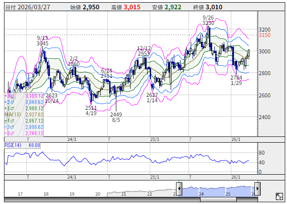Jump to year 21 in the navigator timeline

[124, 194]
